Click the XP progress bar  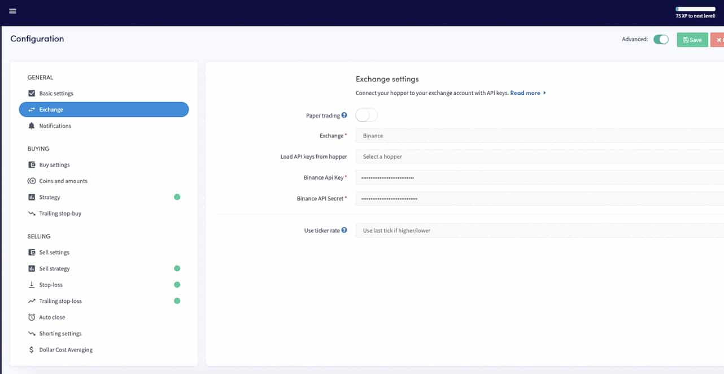696,9
